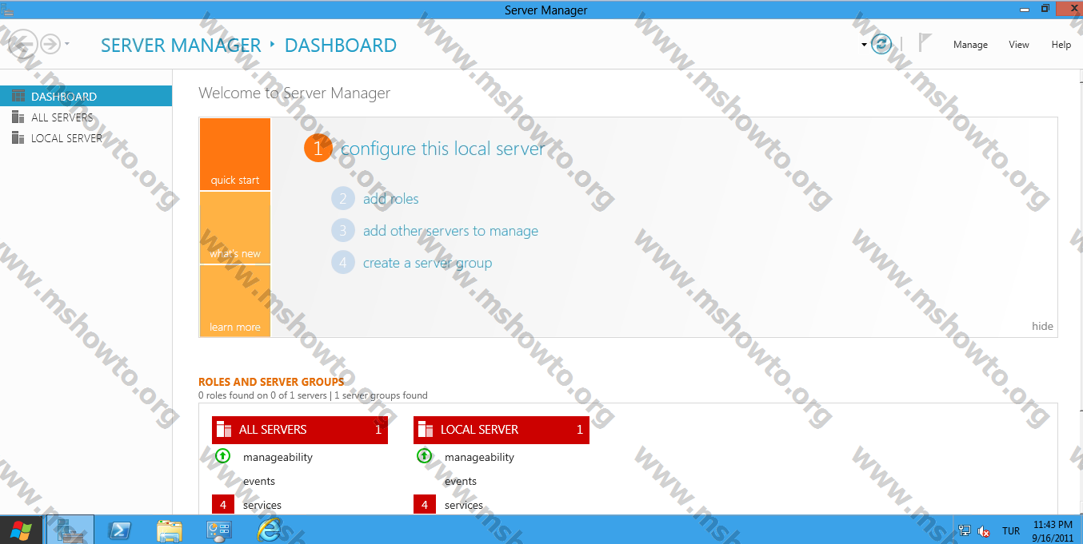Click add other servers to manage
Image resolution: width=1083 pixels, height=544 pixels.
[450, 231]
